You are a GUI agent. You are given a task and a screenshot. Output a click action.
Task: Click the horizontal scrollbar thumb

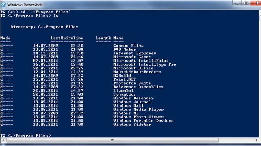(113, 140)
